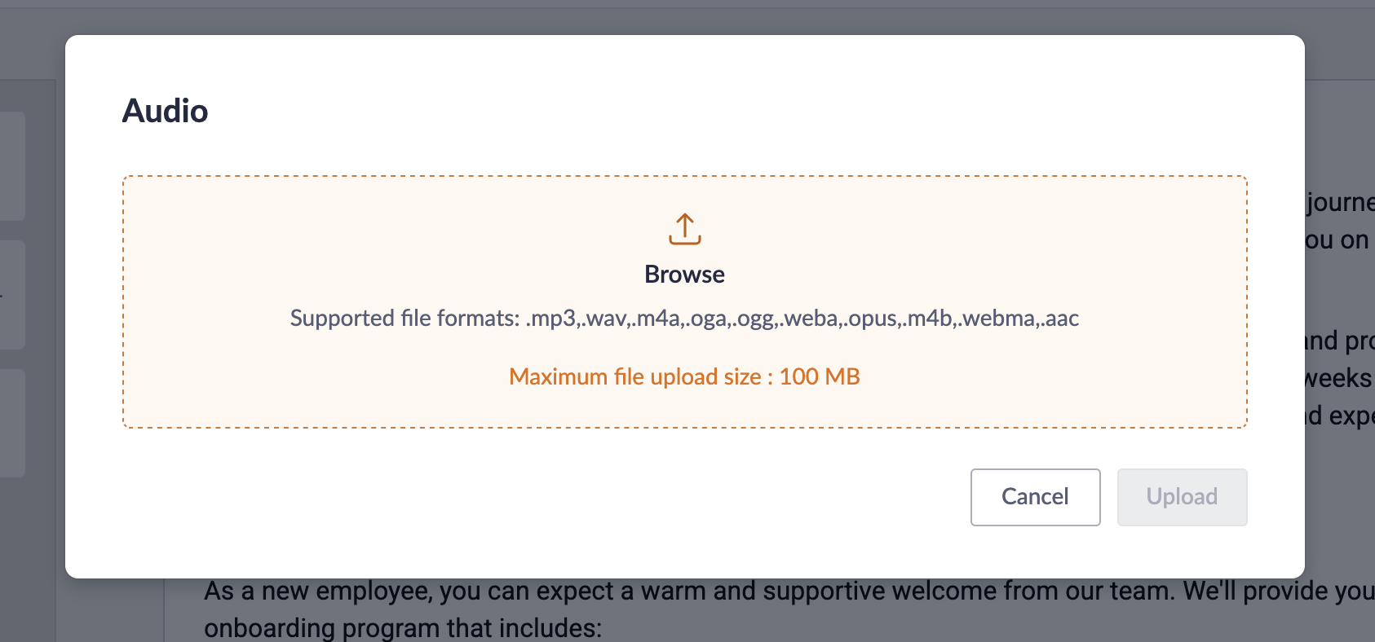Viewport: 1375px width, 642px height.
Task: Click the words "Supported file formats:"
Action: pos(405,318)
